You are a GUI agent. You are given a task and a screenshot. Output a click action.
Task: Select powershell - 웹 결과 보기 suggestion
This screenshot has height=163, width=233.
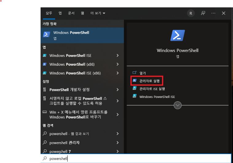point(69,134)
